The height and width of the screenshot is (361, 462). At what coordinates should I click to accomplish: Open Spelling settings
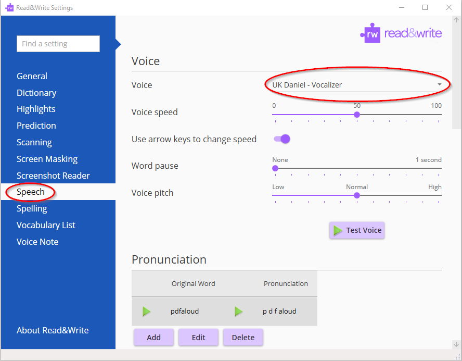pos(32,208)
